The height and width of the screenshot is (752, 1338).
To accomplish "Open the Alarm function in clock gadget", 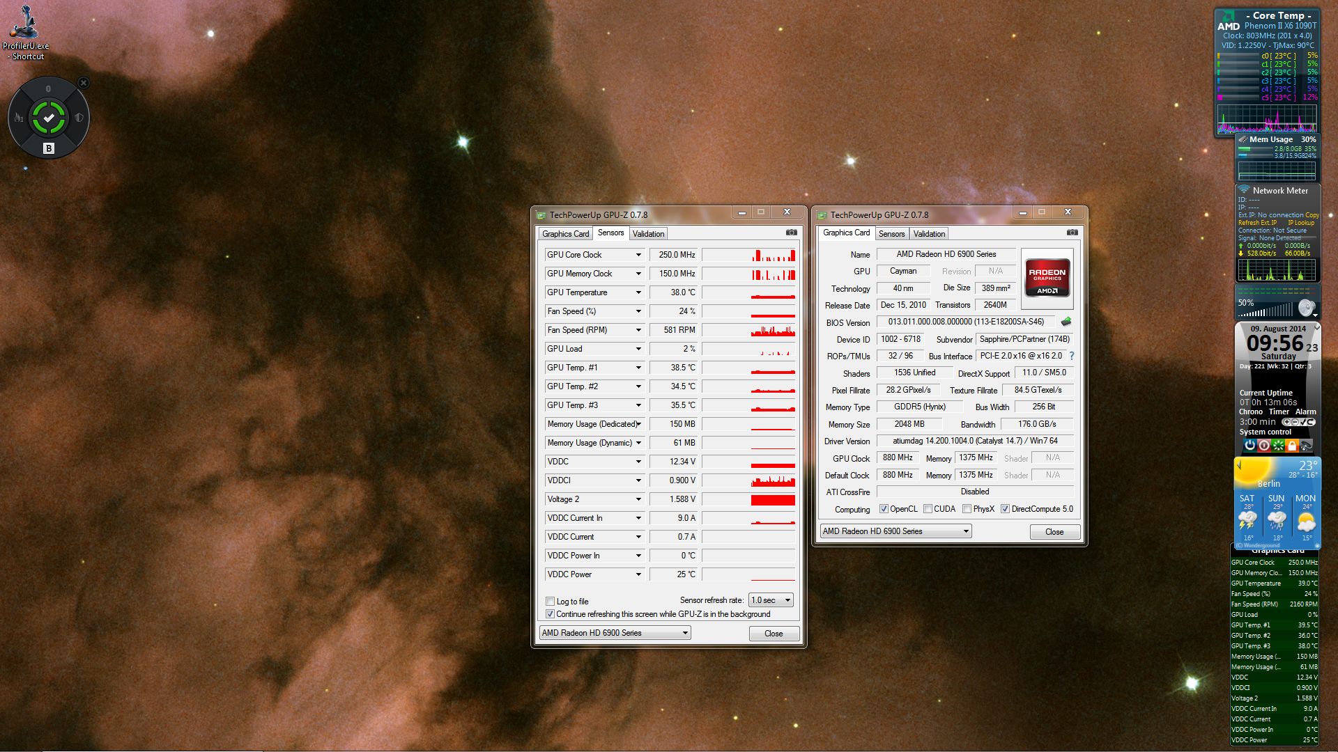I will (1305, 412).
